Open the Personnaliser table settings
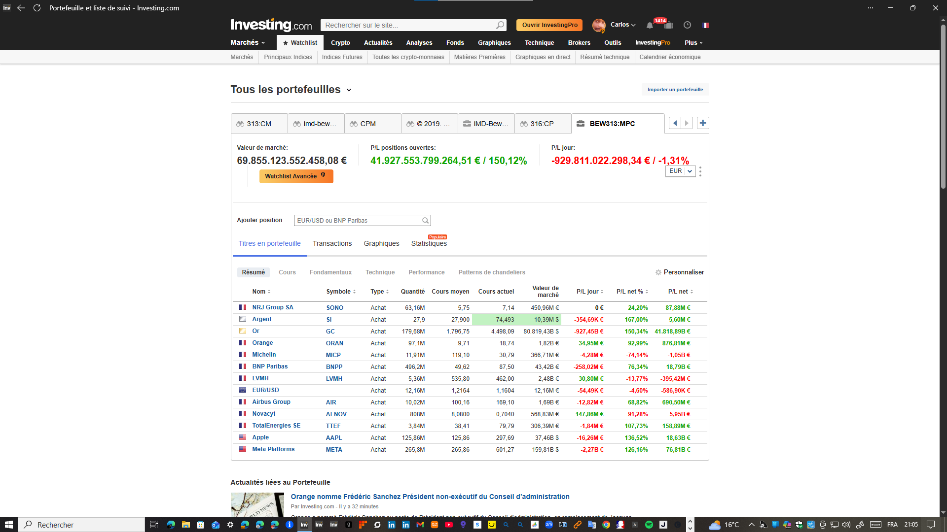 [680, 272]
